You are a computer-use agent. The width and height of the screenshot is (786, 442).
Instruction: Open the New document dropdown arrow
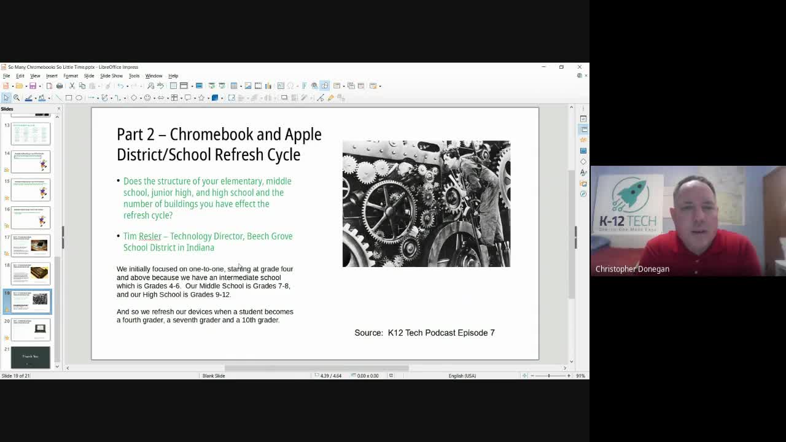(x=12, y=86)
